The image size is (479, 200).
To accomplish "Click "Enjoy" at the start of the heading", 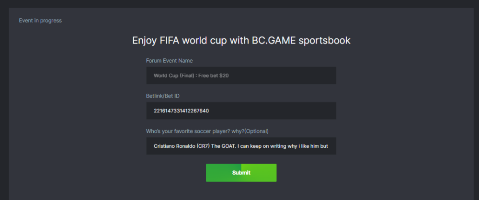I will (x=144, y=41).
